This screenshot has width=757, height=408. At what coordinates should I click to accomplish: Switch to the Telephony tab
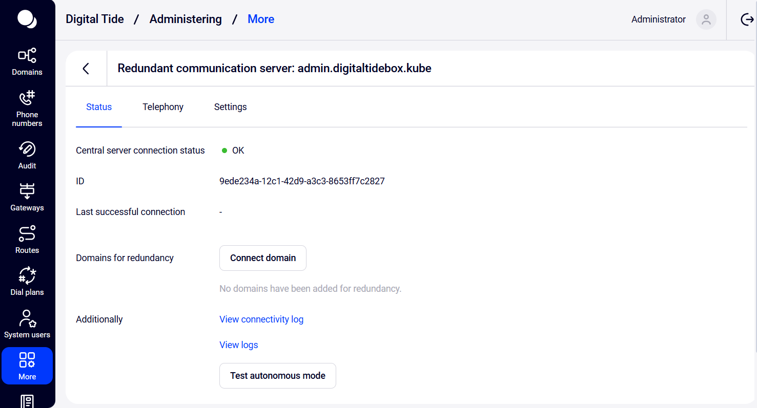click(x=163, y=107)
